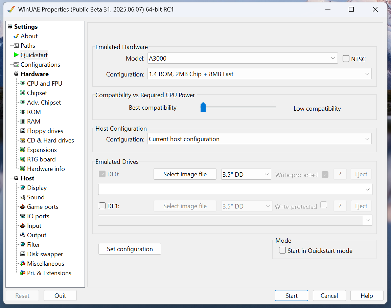Open the Floppy drives page label
Viewport: 391px width, 308px height.
[x=45, y=131]
